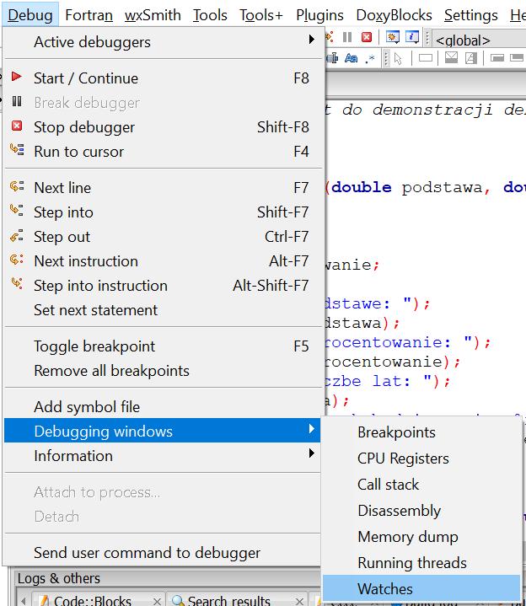Click the word 'podstawa,' in the code editor
Image resolution: width=526 pixels, height=606 pixels.
point(446,187)
